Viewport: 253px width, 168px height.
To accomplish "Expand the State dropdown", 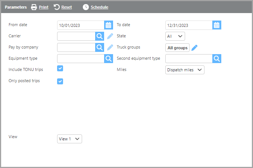I will (175, 36).
